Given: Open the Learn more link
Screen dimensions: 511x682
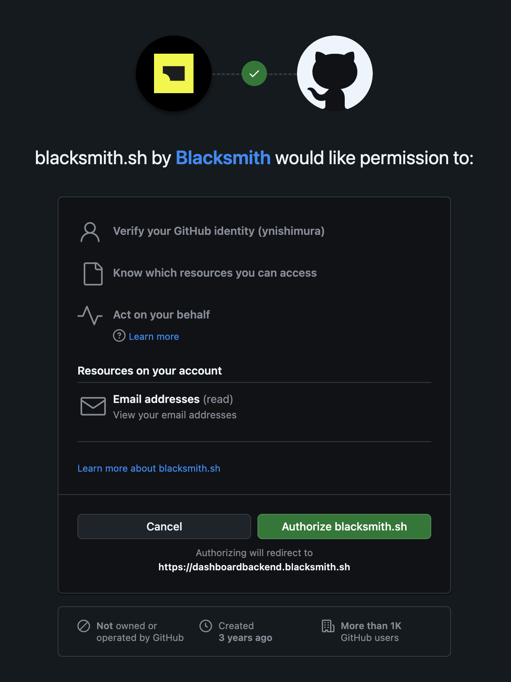Looking at the screenshot, I should (154, 337).
